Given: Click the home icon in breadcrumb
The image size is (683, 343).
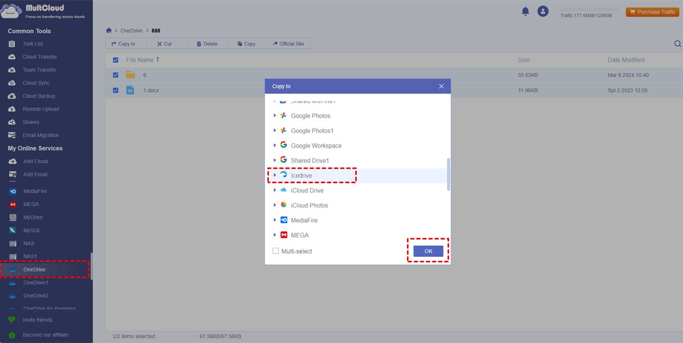Looking at the screenshot, I should pos(109,30).
